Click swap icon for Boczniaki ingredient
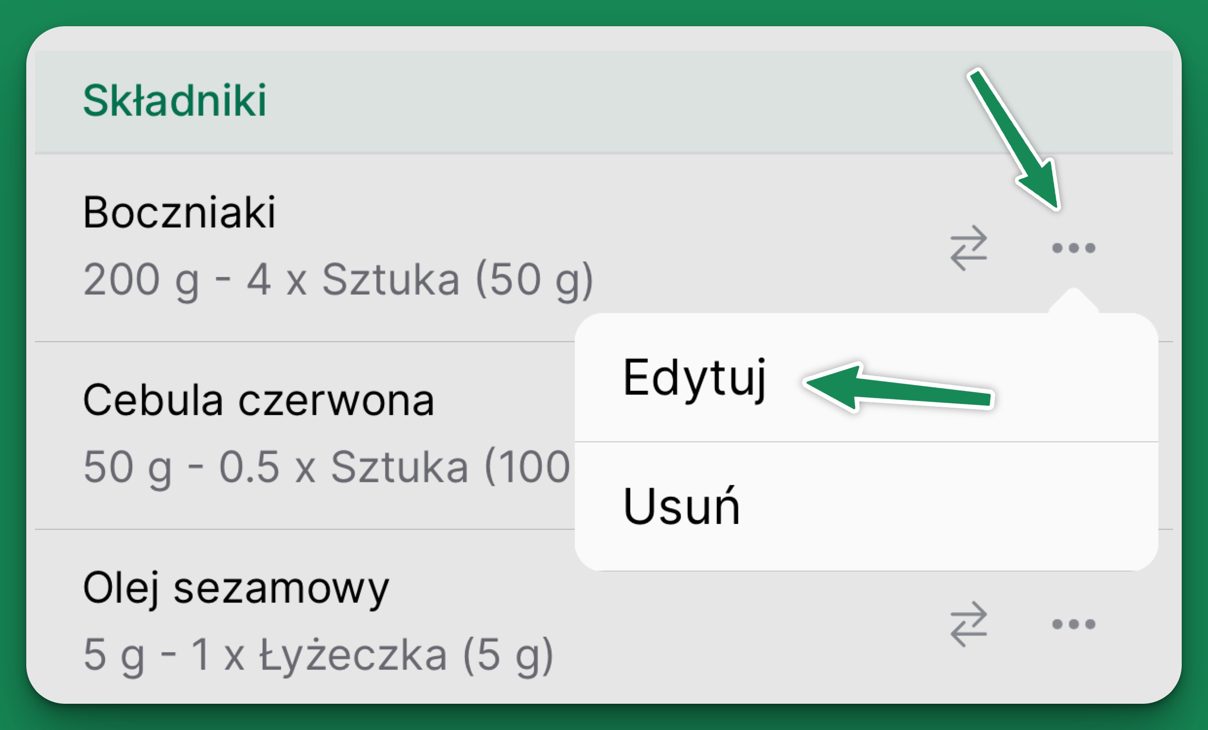Image resolution: width=1208 pixels, height=730 pixels. pyautogui.click(x=969, y=248)
